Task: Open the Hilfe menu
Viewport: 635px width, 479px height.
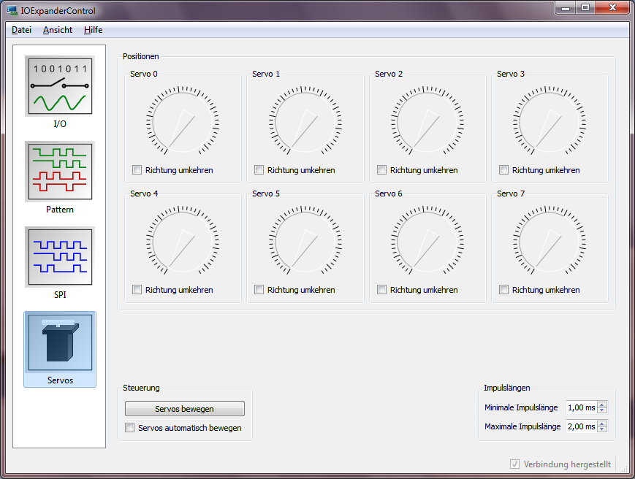Action: [93, 30]
